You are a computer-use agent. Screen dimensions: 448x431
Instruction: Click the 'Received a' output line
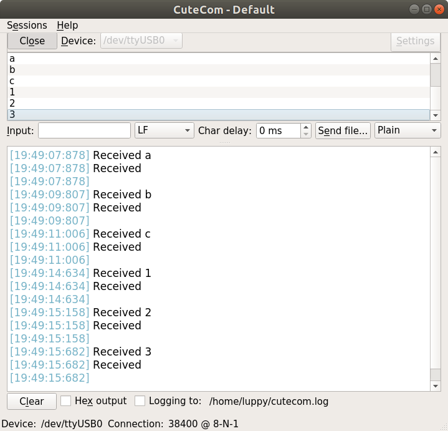122,155
